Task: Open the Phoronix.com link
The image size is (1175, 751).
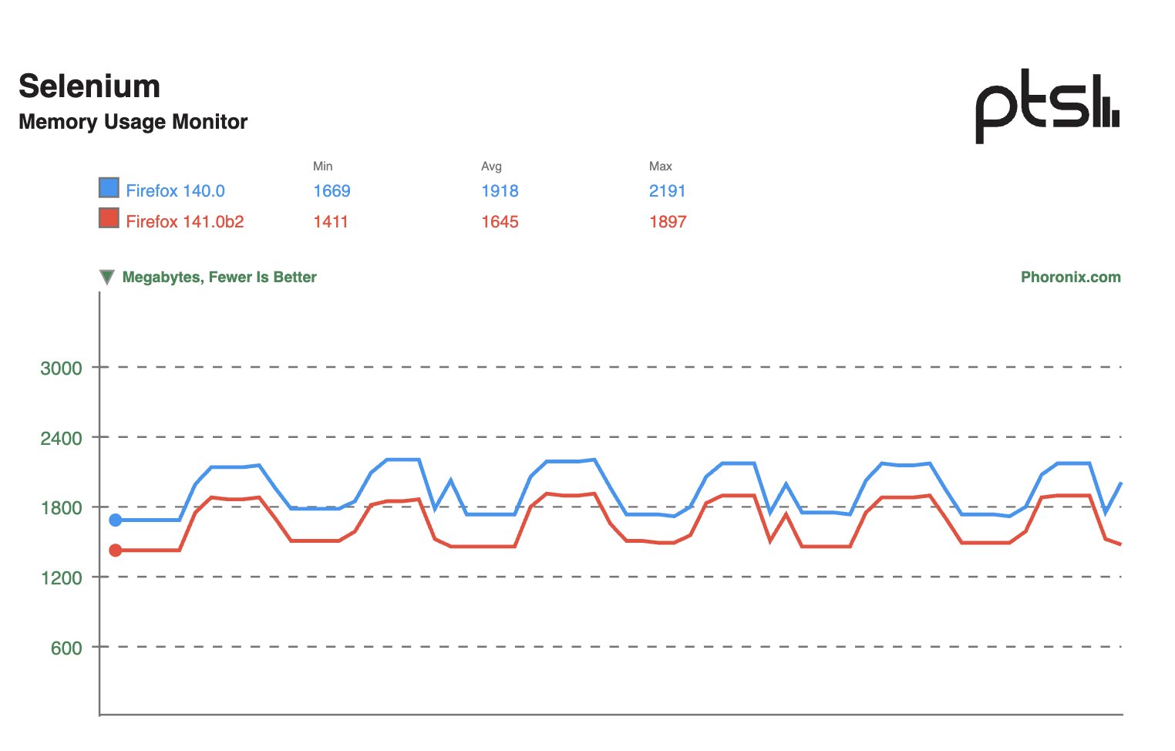Action: click(1070, 277)
